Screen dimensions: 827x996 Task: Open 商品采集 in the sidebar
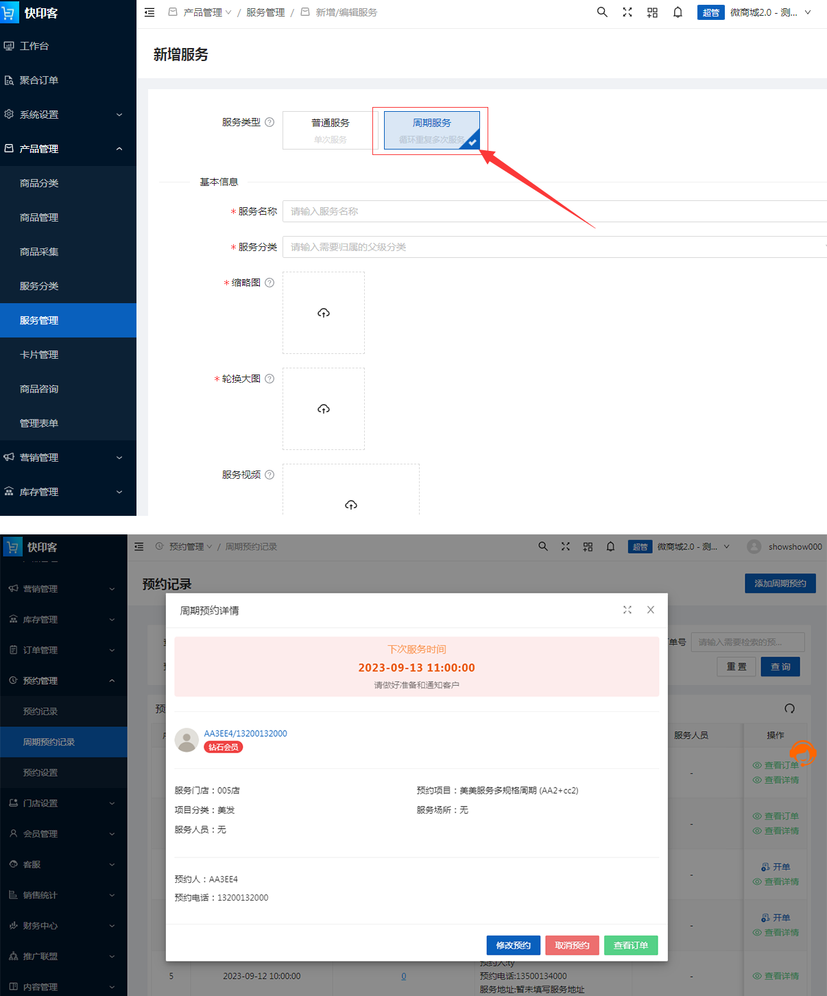coord(39,252)
